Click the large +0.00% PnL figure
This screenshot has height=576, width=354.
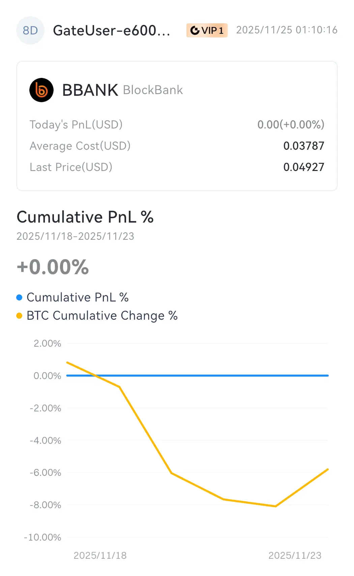(x=53, y=267)
